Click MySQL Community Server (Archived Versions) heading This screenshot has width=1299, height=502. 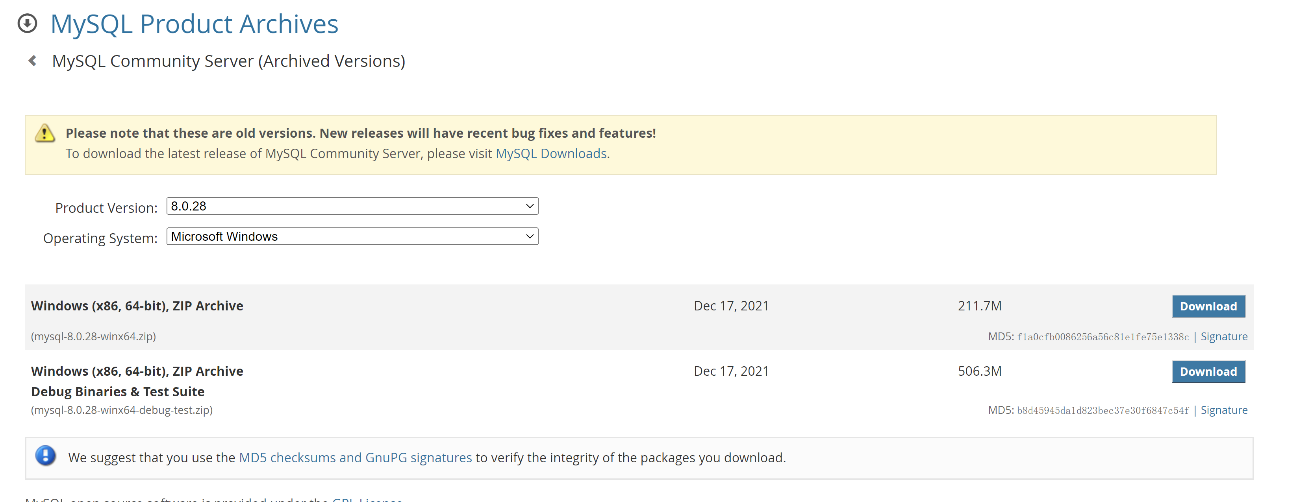pos(228,61)
